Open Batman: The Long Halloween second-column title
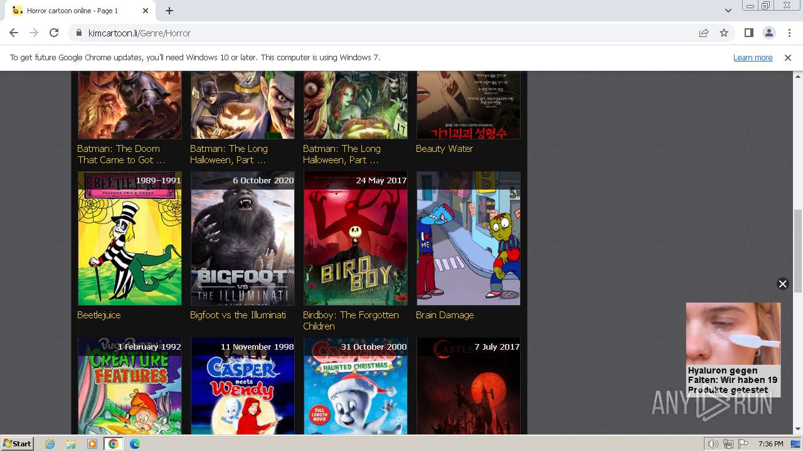 click(x=229, y=154)
